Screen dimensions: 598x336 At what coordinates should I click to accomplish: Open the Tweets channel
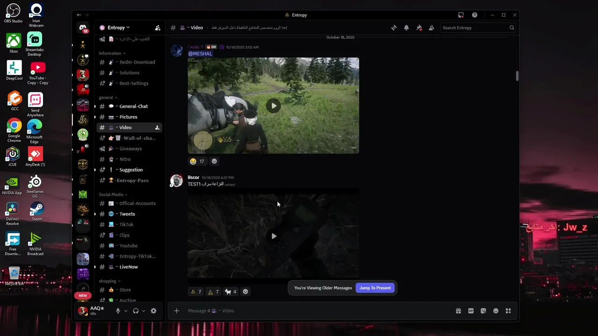point(129,214)
